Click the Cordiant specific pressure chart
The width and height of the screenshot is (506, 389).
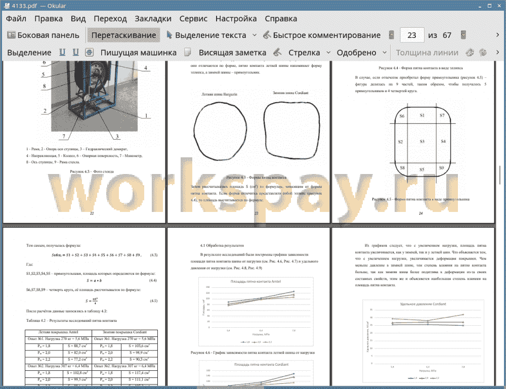pyautogui.click(x=423, y=341)
